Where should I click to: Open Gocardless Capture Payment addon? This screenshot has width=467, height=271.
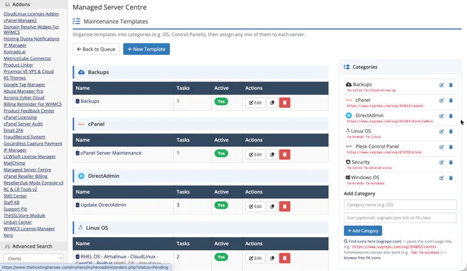pos(33,143)
